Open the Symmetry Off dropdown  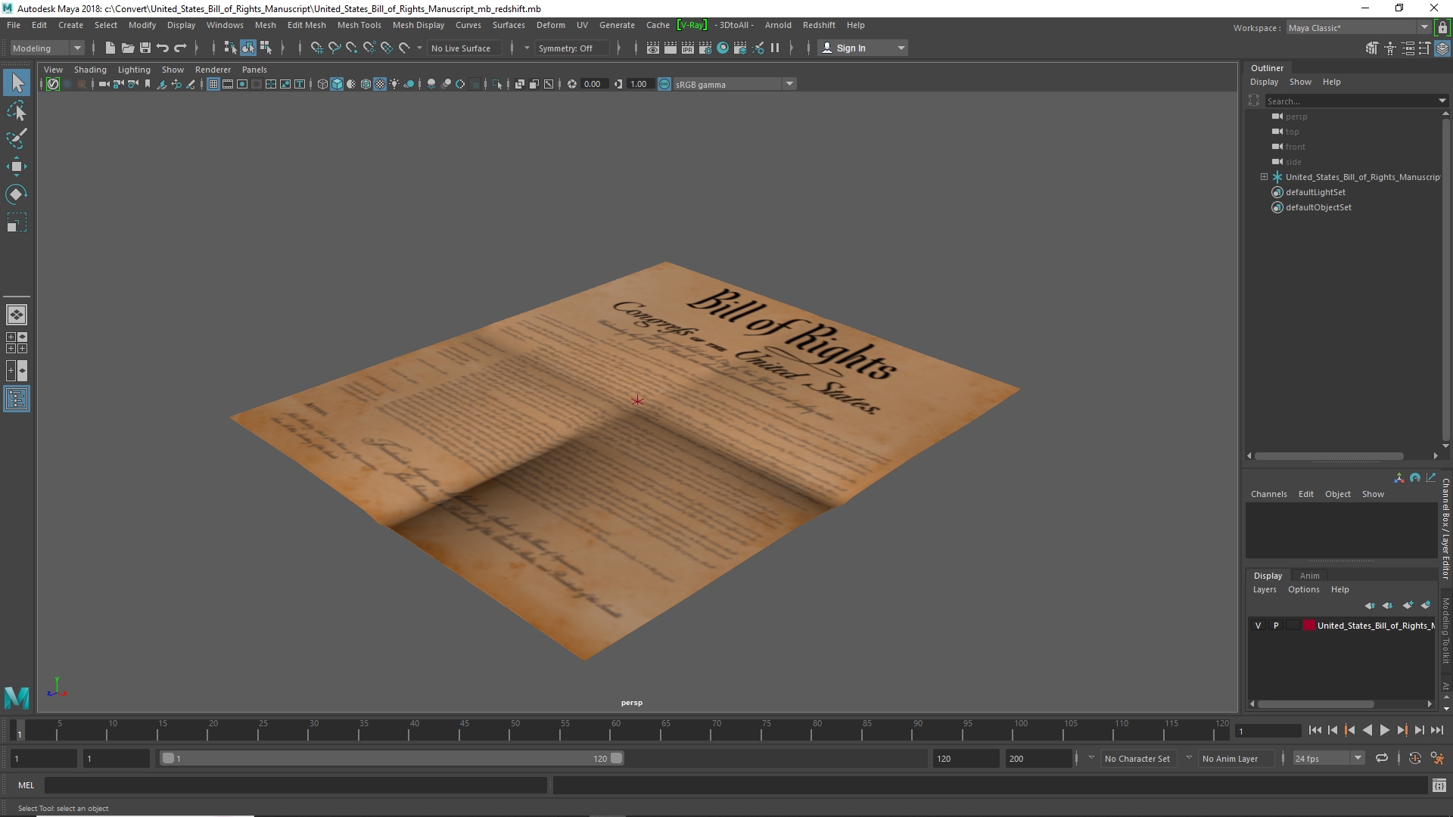572,48
